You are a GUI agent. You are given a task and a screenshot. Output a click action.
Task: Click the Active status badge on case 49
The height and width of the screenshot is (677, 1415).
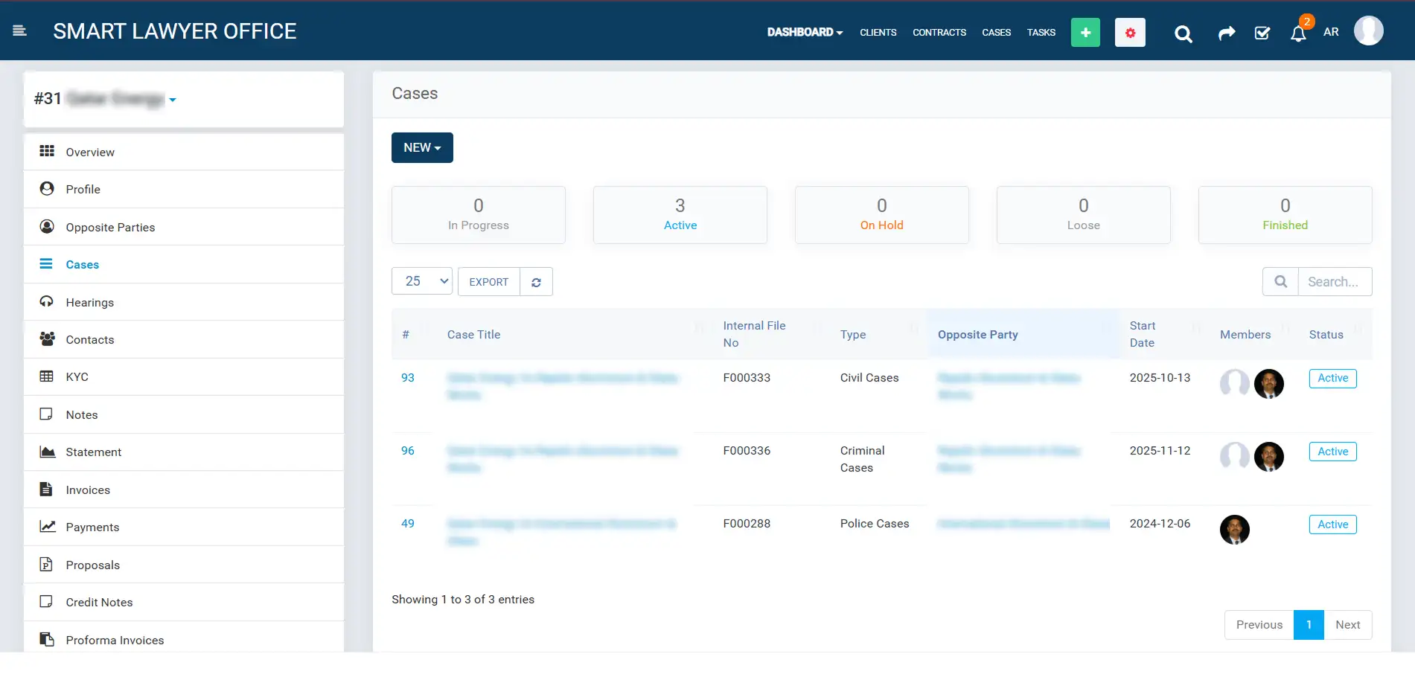(x=1332, y=524)
